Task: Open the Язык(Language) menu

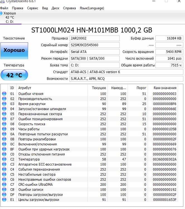Action: 92,8
